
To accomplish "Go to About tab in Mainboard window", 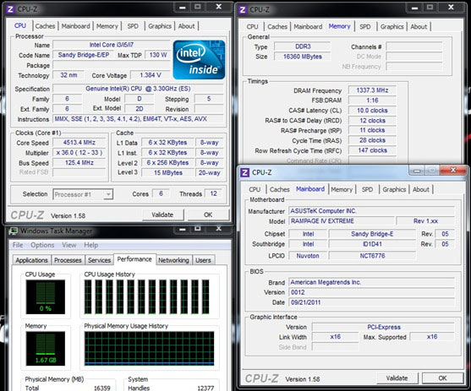I will (x=421, y=189).
